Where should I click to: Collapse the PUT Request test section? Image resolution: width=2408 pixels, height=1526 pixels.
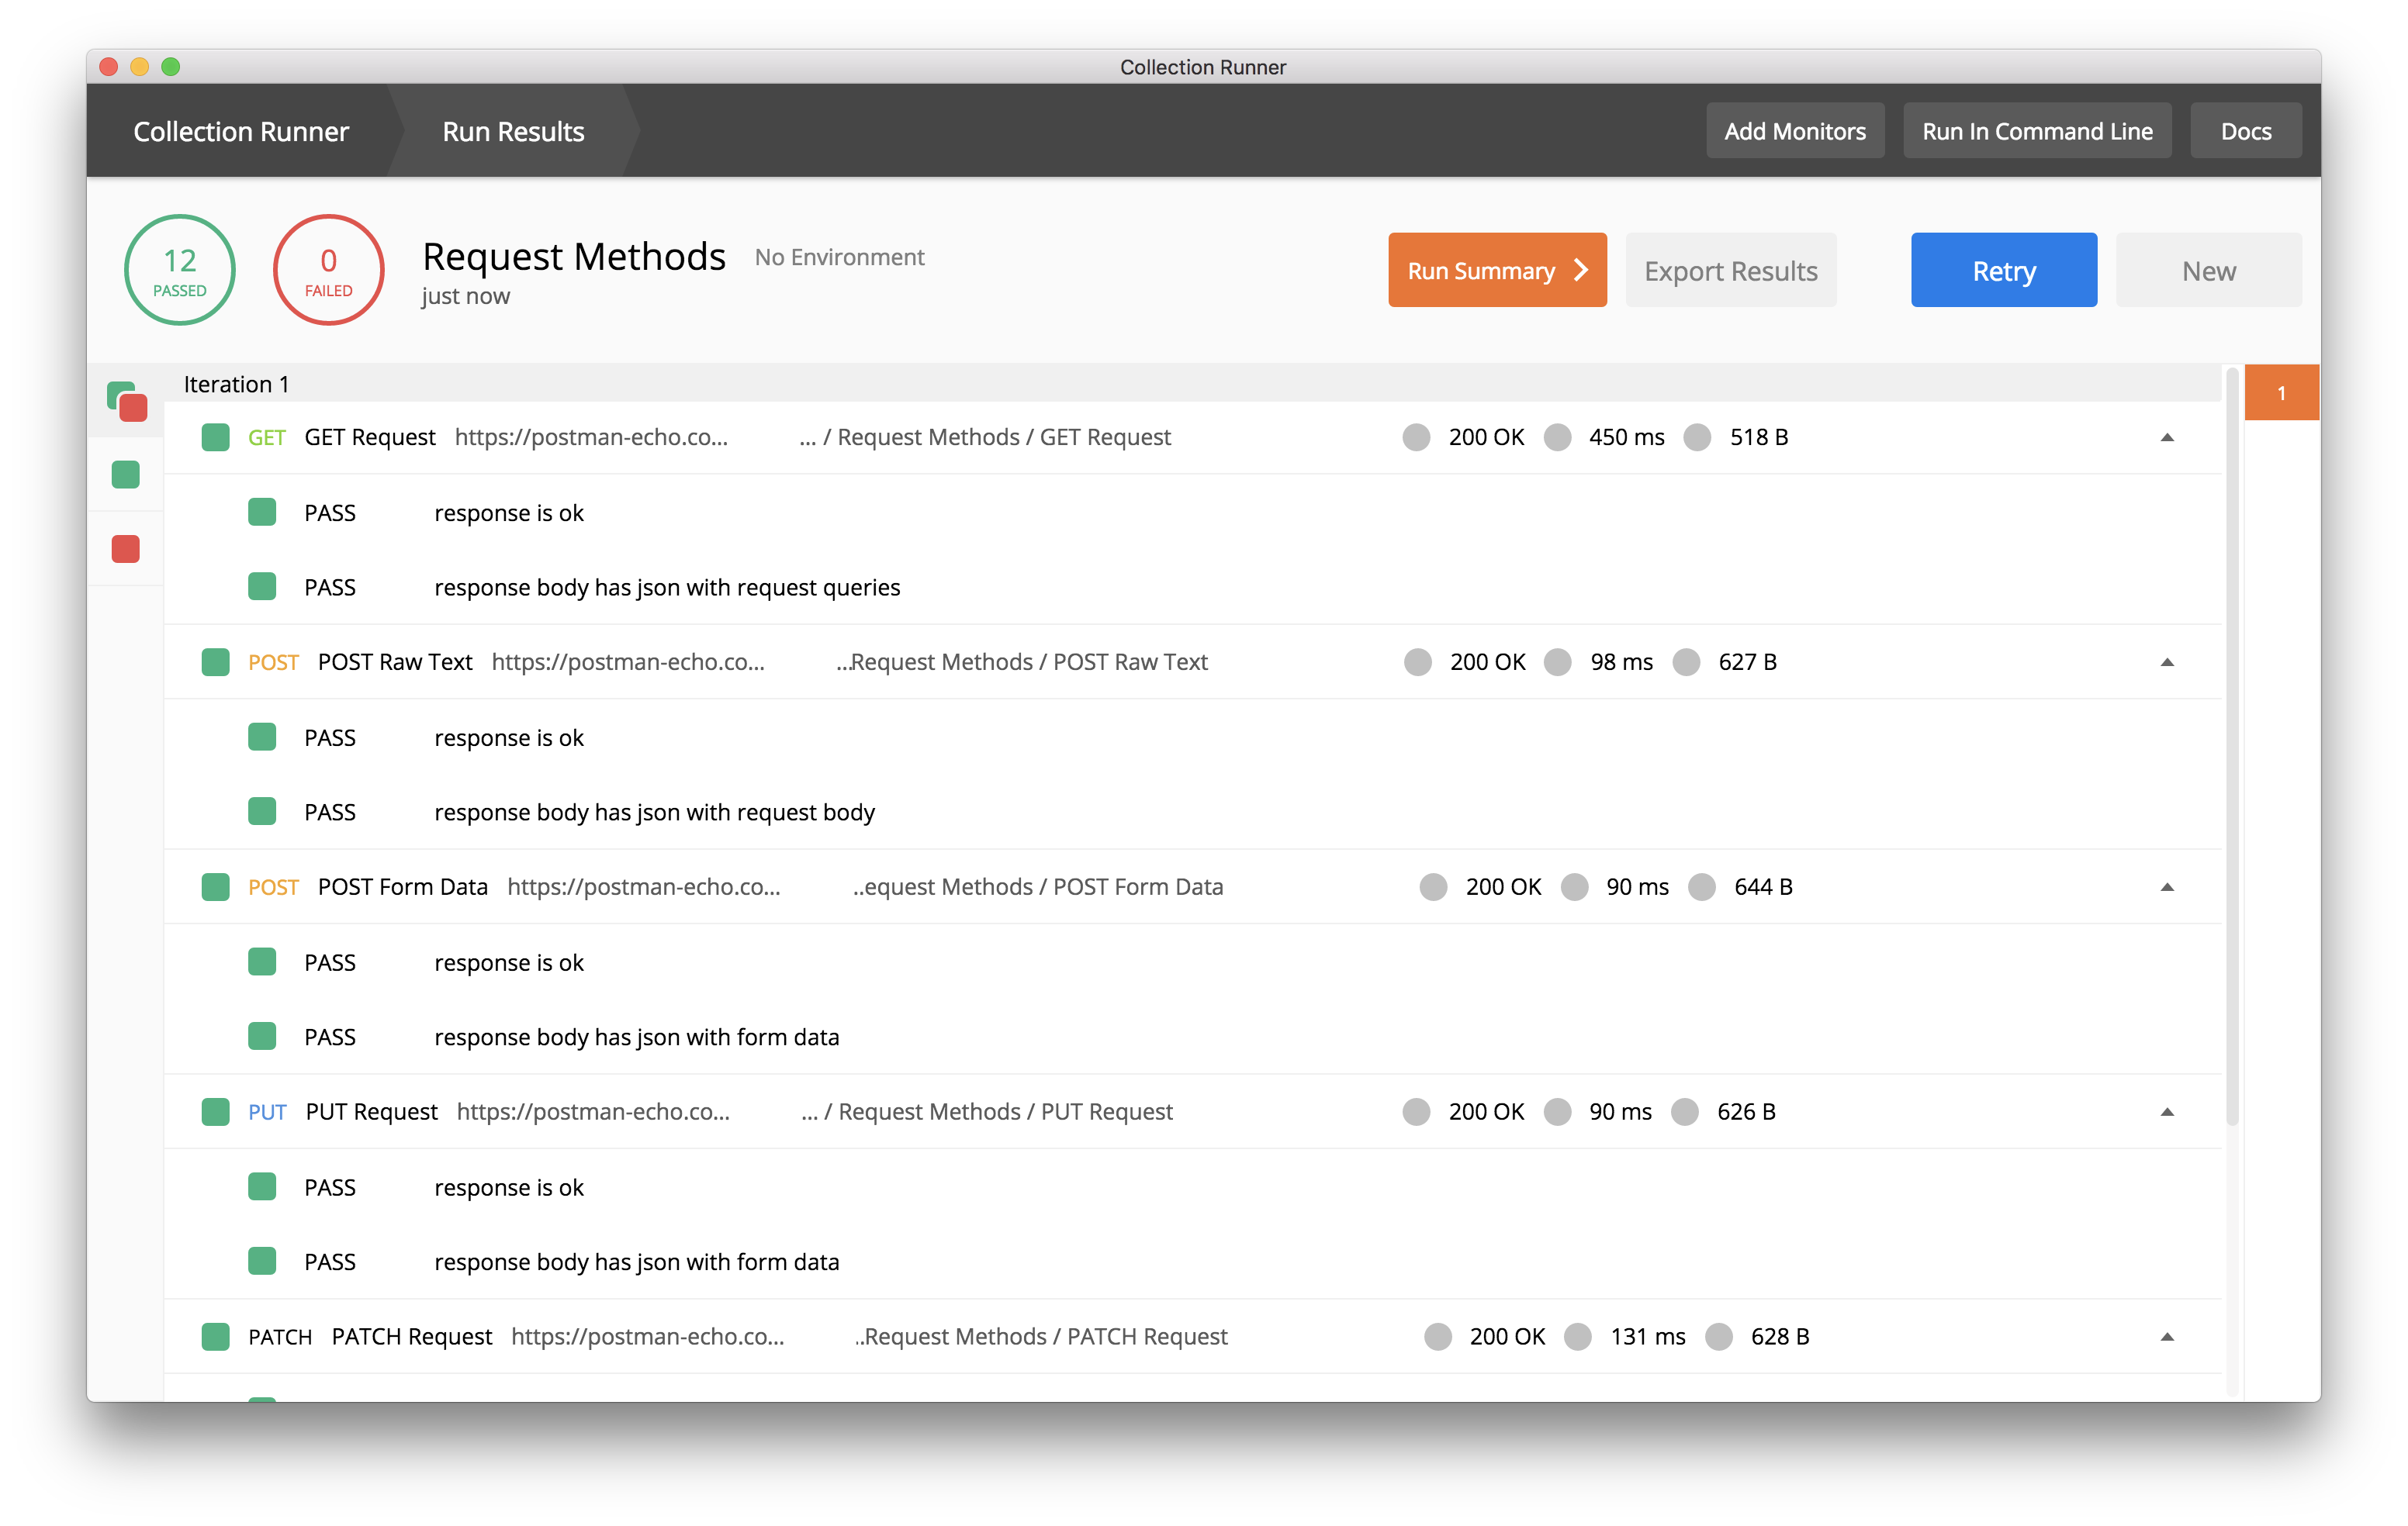point(2167,1111)
